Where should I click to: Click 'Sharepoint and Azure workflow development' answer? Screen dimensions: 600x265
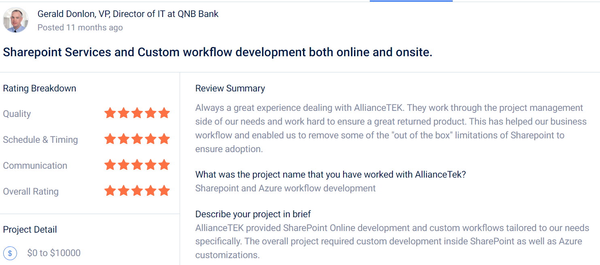pyautogui.click(x=286, y=188)
